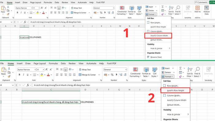This screenshot has height=121, width=215.
Task: Open Sort & Filter in the lower window
Action: (x=190, y=72)
